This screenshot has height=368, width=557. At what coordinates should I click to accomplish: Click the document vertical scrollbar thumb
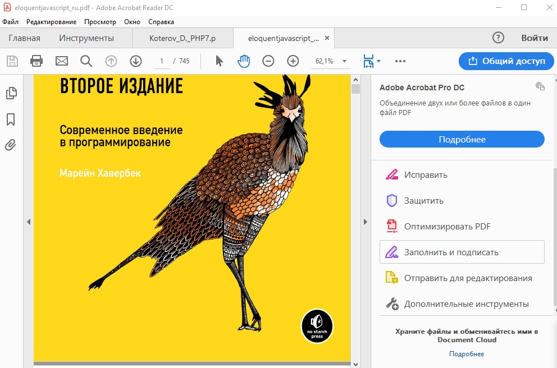[x=355, y=89]
